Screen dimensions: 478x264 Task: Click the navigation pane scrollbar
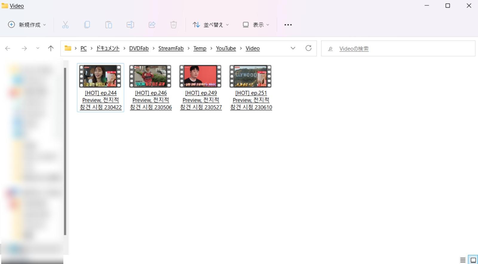tap(65, 151)
